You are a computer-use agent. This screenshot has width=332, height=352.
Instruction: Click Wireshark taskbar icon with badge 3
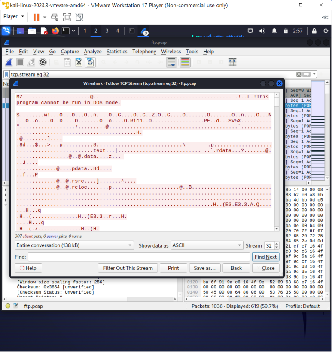coord(144,31)
